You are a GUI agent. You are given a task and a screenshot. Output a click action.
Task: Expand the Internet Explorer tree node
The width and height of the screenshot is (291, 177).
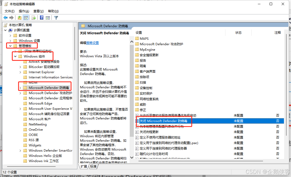(20, 72)
